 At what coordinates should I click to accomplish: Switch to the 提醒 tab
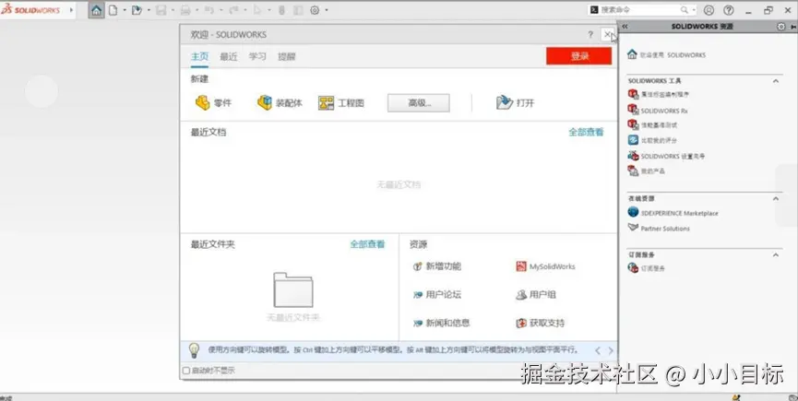coord(287,56)
